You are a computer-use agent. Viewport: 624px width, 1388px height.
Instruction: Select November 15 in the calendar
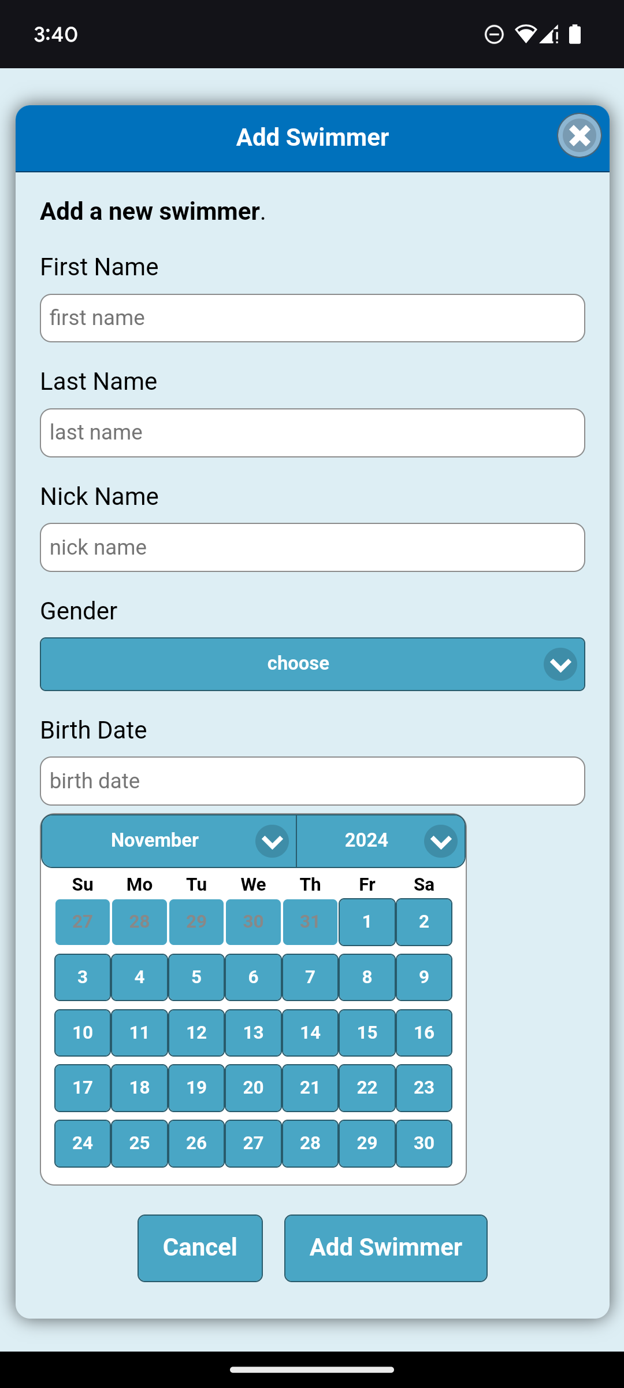pos(367,1032)
